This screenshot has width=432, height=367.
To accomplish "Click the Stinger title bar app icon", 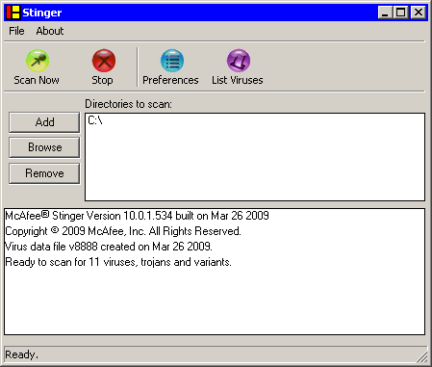I will [13, 13].
